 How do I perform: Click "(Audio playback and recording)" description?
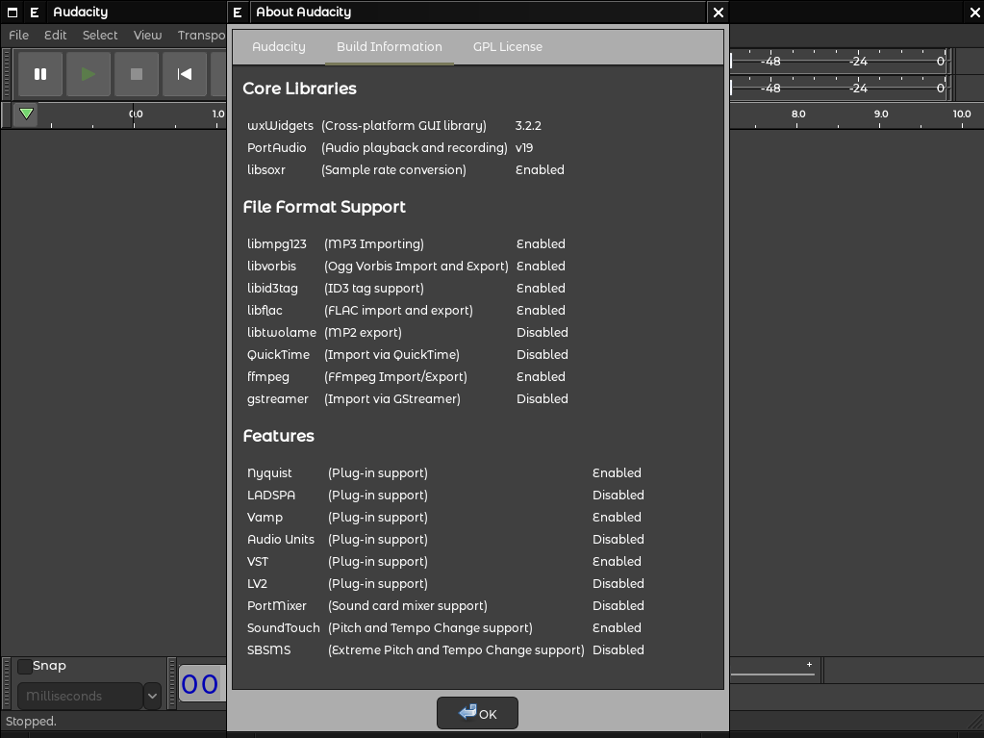pos(415,147)
